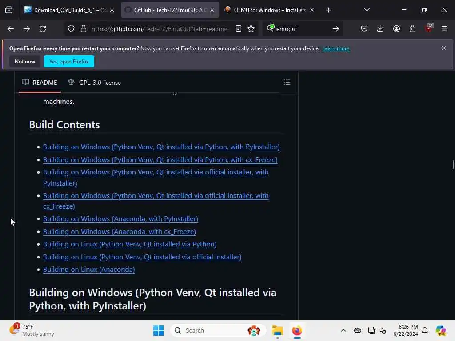Choose Yes, open Firefox button
This screenshot has height=341, width=455.
tap(69, 61)
